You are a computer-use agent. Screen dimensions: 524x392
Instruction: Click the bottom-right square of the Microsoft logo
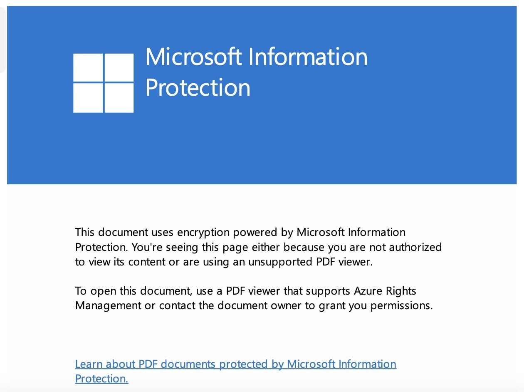[x=119, y=98]
